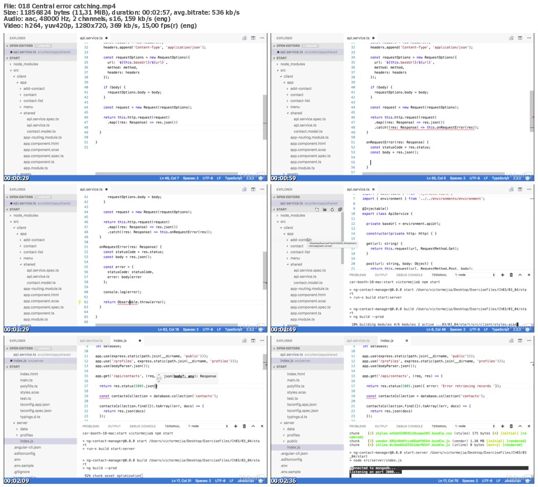538x487 pixels.
Task: Click the unsaved dot on index.js tab in 00:02:09 frame
Action: click(x=140, y=341)
